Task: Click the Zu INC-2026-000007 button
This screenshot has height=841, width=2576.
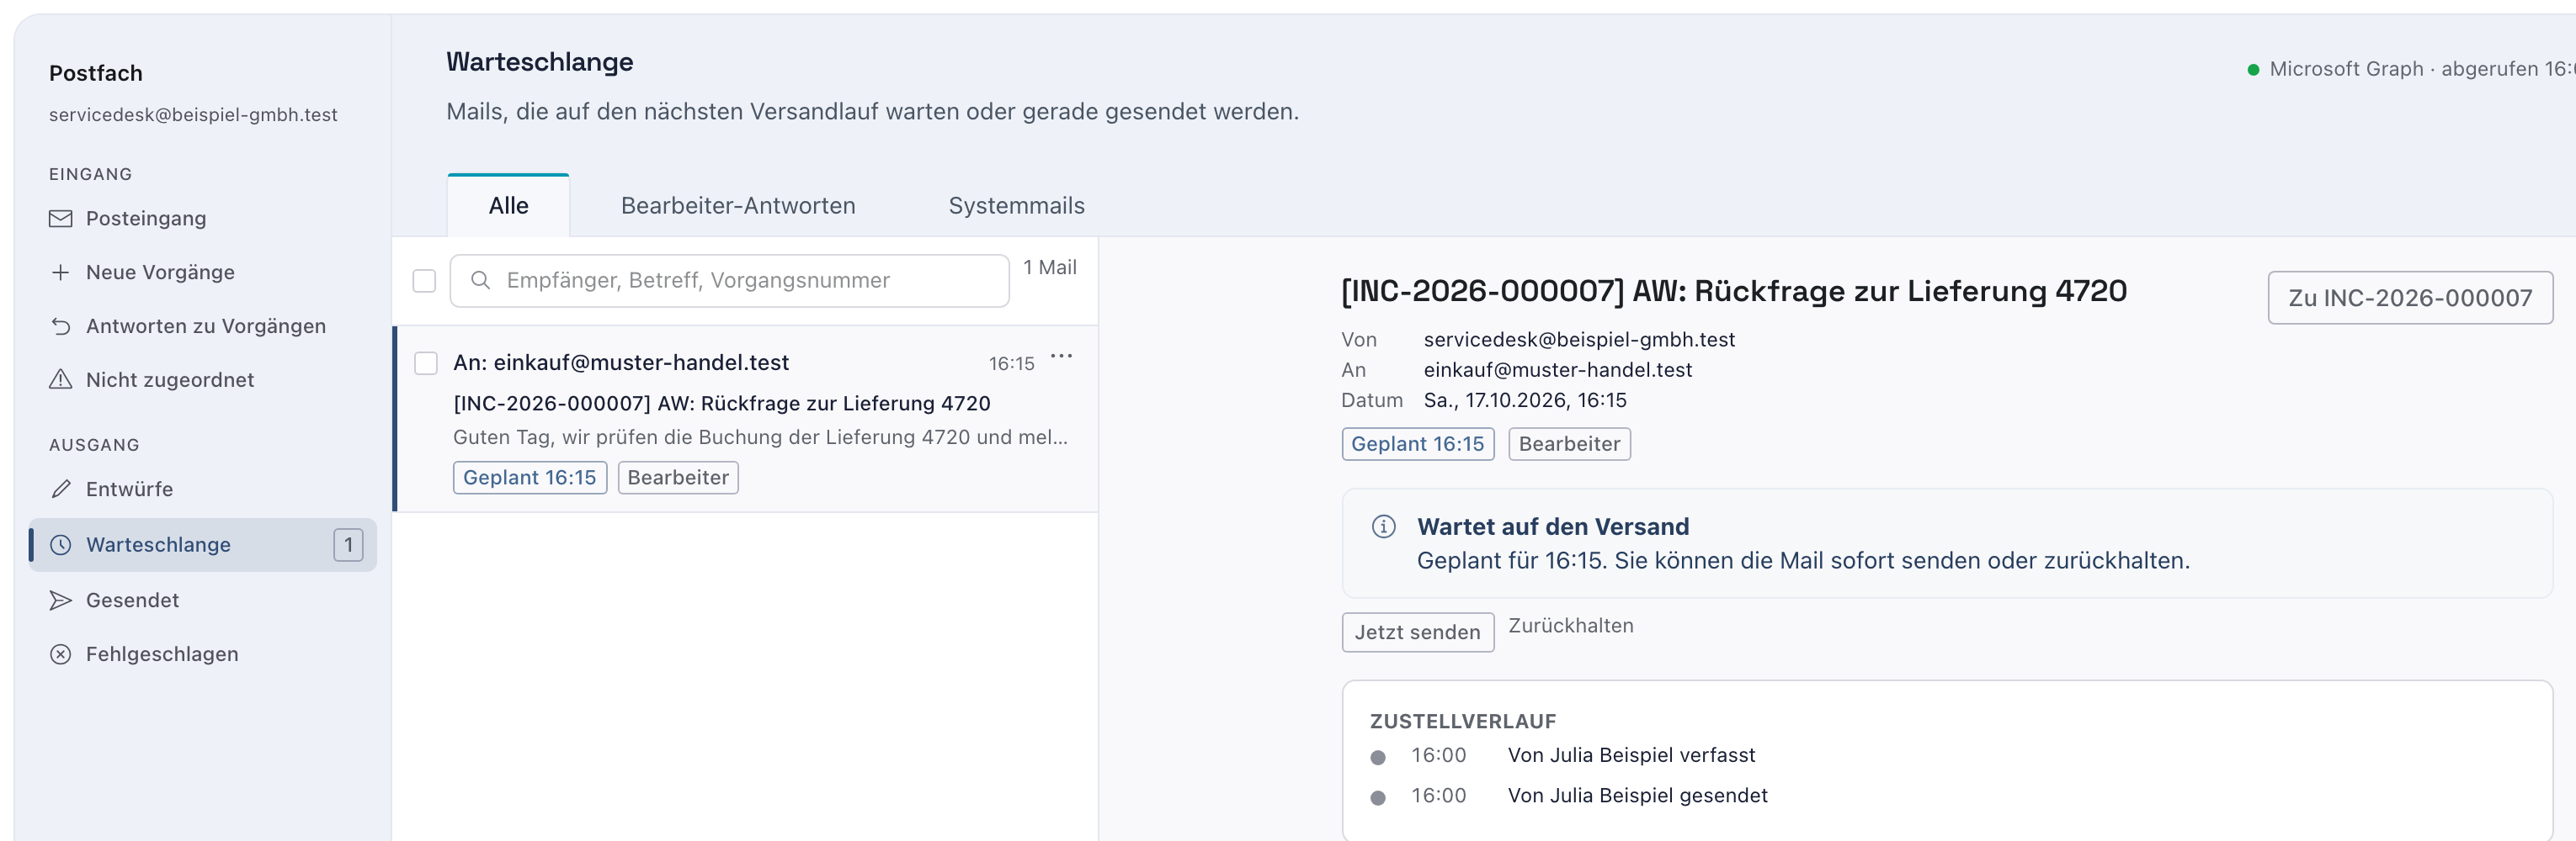Action: 2410,298
